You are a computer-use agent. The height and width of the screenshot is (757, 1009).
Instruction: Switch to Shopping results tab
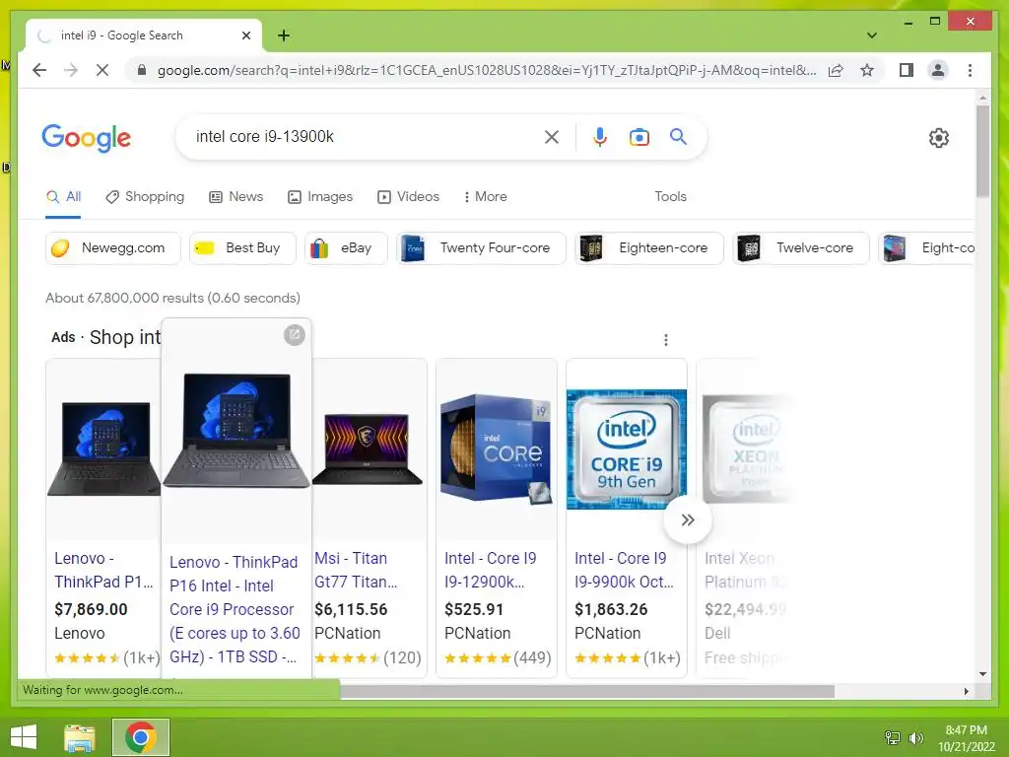pyautogui.click(x=145, y=196)
